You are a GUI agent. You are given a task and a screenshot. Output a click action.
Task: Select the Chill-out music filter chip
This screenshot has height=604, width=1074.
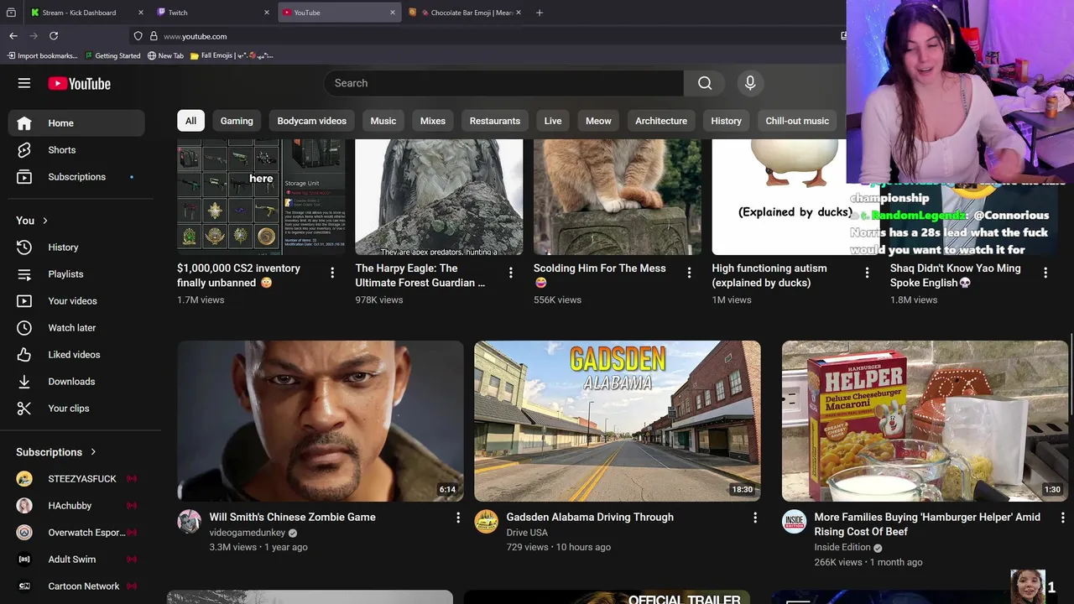[797, 121]
